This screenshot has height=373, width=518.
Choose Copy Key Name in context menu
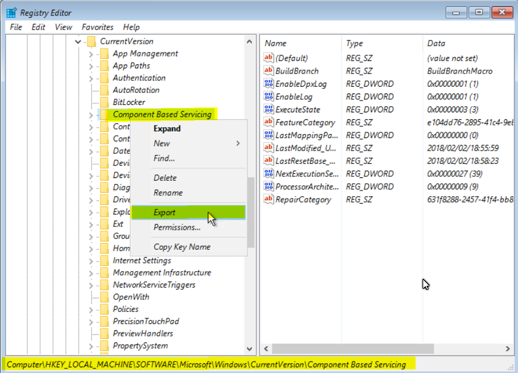pyautogui.click(x=188, y=247)
